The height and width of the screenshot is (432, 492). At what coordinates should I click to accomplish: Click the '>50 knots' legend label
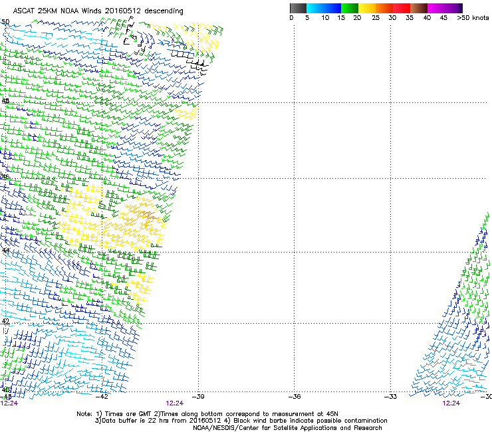point(473,18)
